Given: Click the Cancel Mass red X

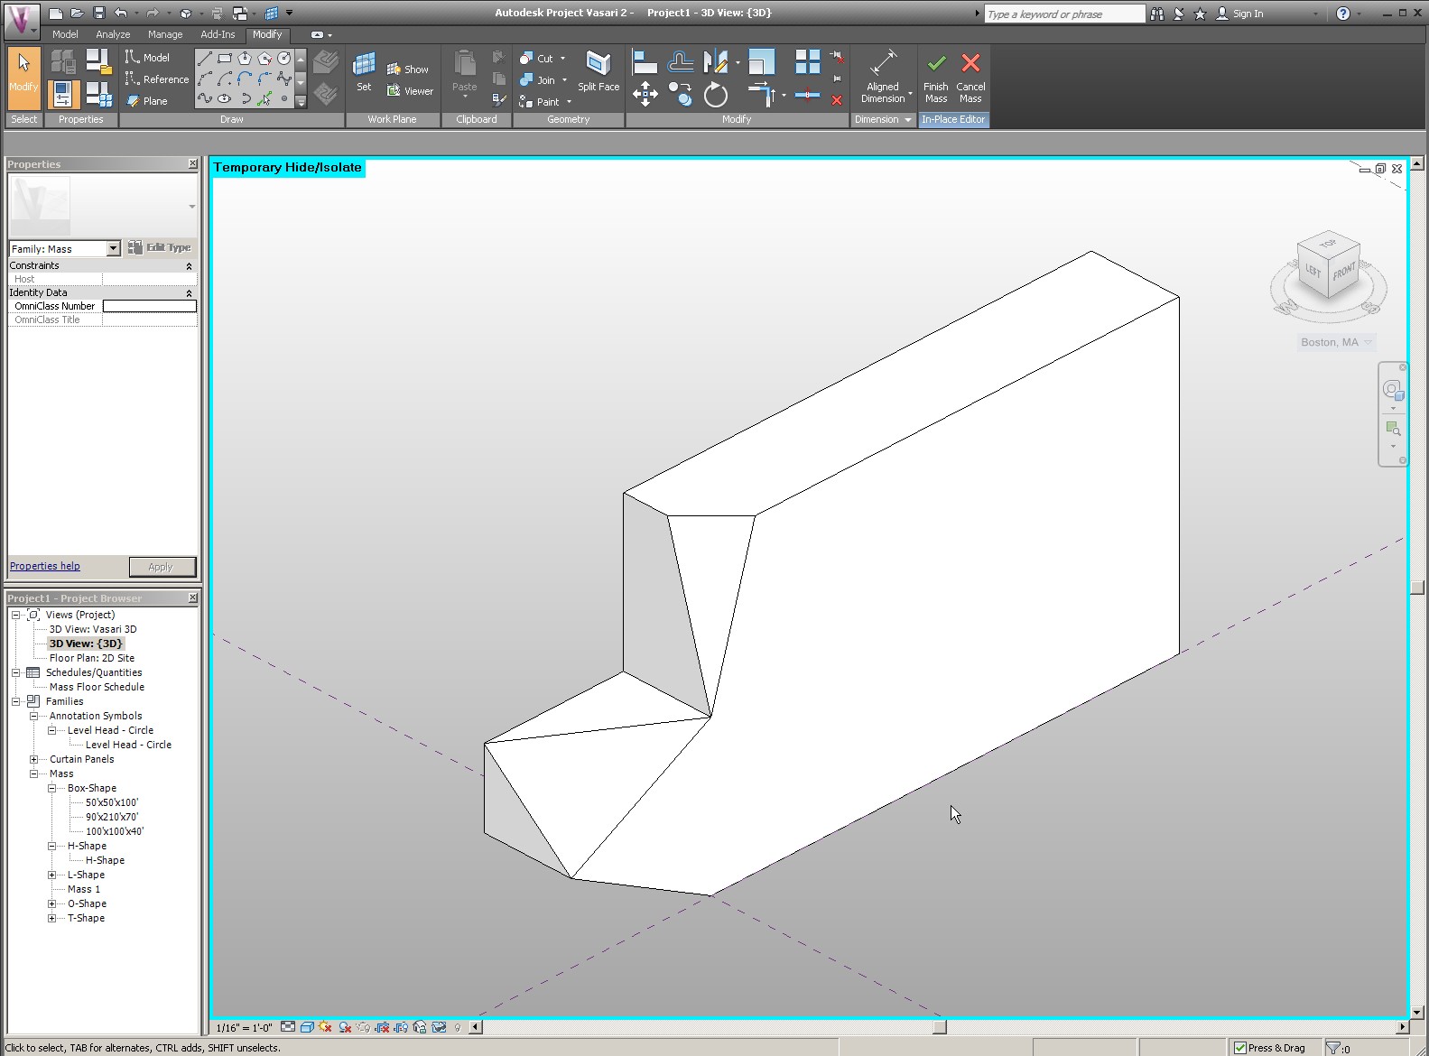Looking at the screenshot, I should (970, 64).
